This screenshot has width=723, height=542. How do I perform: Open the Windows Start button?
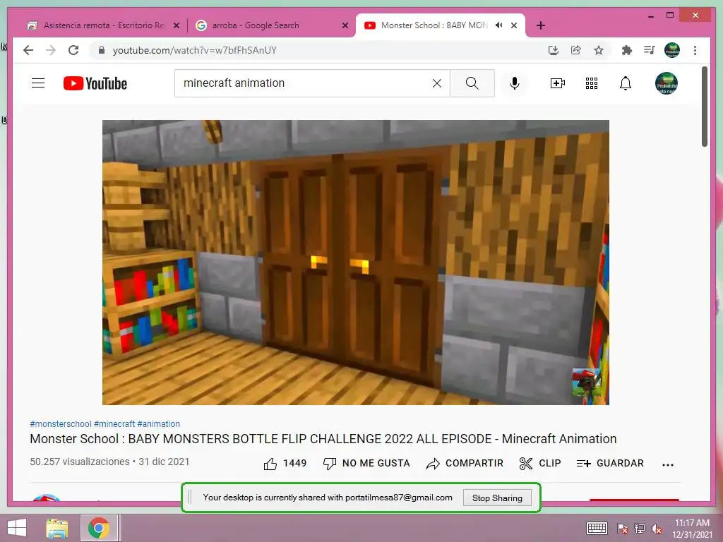pos(17,528)
